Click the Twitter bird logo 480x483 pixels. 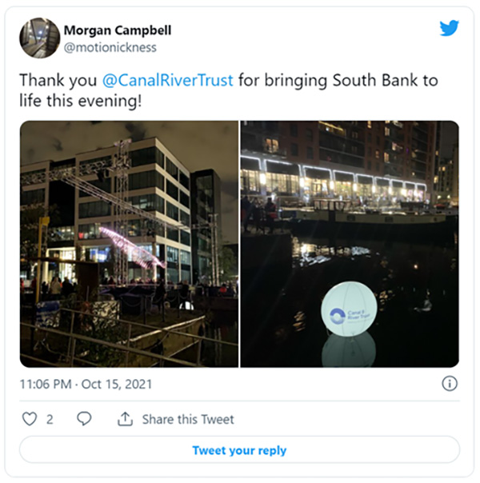pyautogui.click(x=449, y=28)
